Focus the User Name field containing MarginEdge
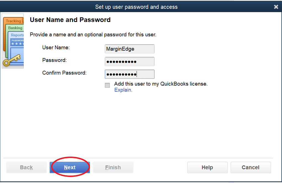 click(x=129, y=49)
